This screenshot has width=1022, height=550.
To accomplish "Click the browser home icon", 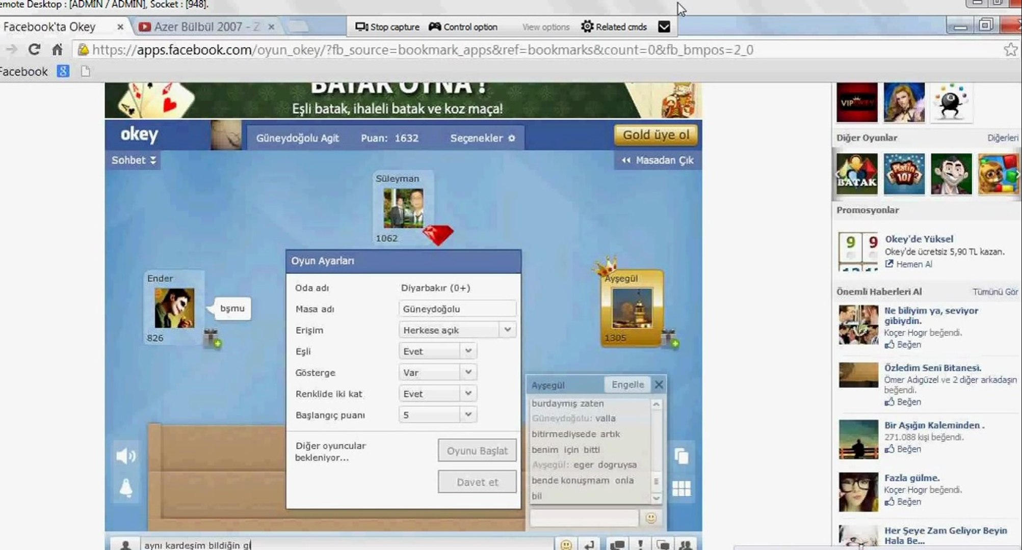I will point(57,49).
